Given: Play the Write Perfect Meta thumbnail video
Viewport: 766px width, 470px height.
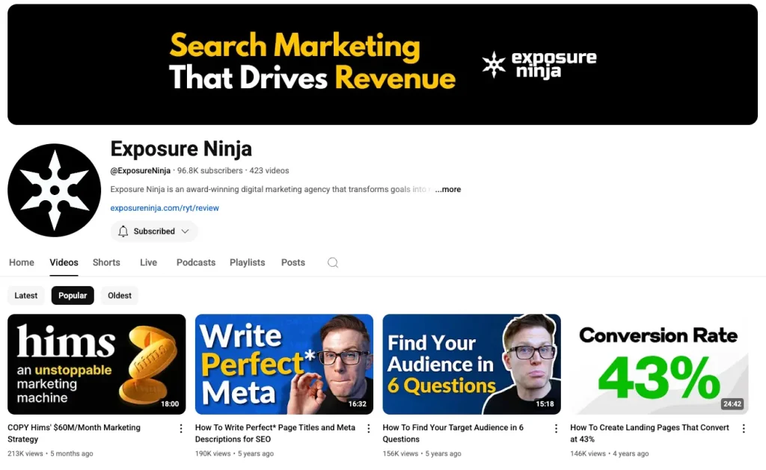Looking at the screenshot, I should [284, 364].
